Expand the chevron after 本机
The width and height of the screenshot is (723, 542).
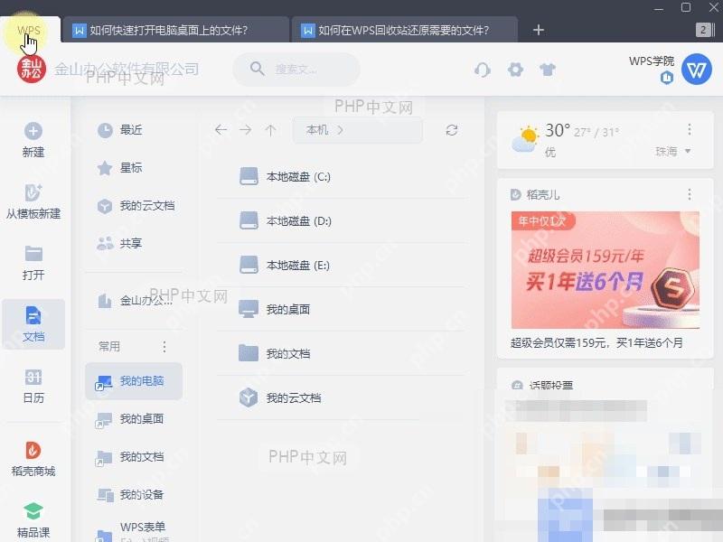[x=341, y=130]
